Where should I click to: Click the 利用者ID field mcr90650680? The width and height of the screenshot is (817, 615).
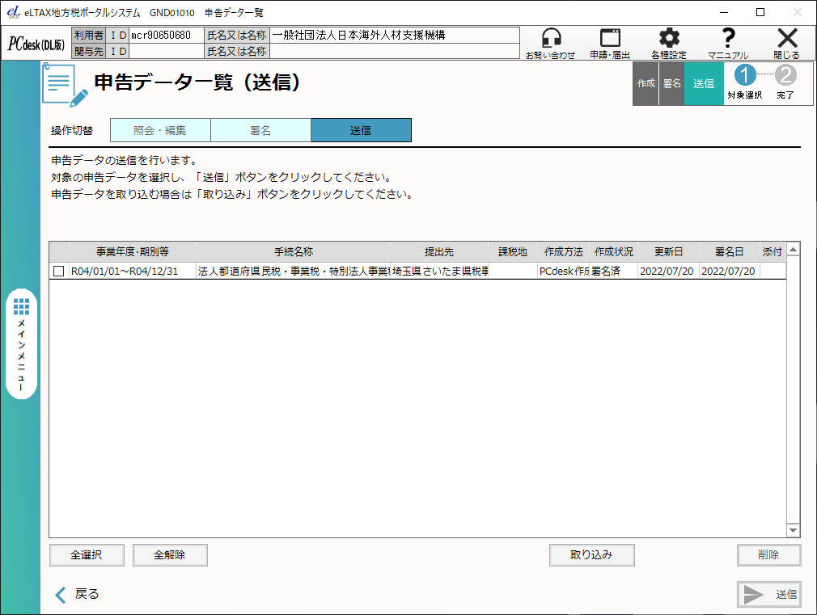point(166,36)
